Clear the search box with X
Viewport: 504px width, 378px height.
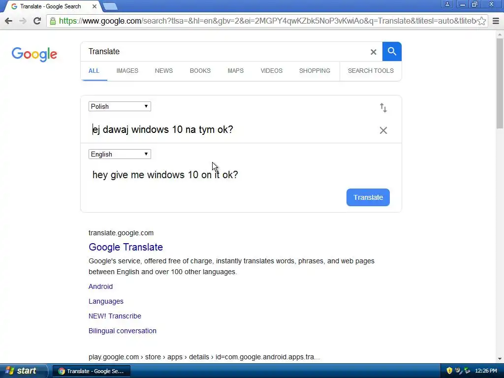(373, 52)
